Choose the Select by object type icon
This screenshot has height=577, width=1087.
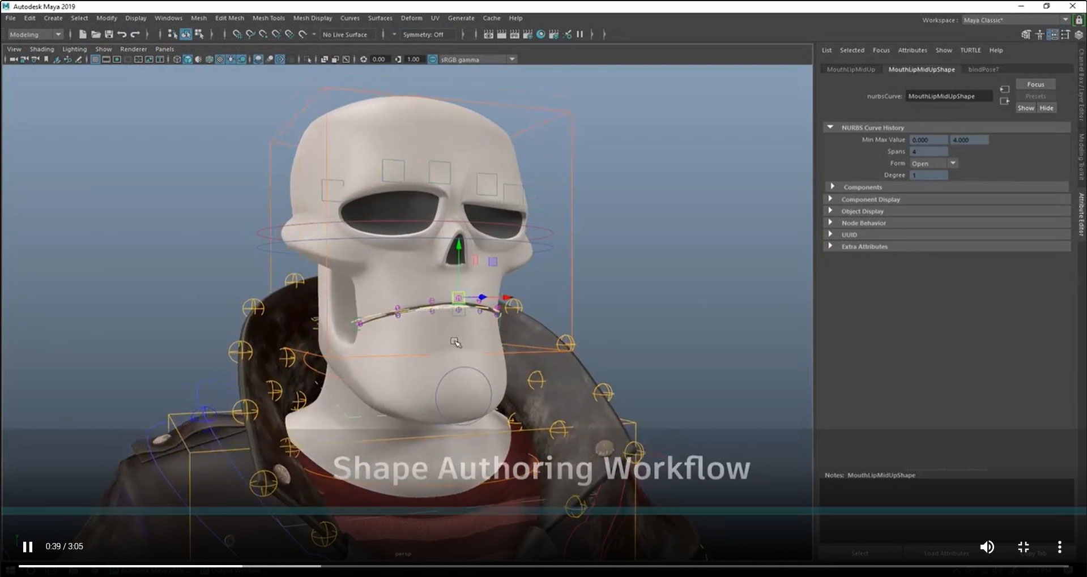click(186, 35)
